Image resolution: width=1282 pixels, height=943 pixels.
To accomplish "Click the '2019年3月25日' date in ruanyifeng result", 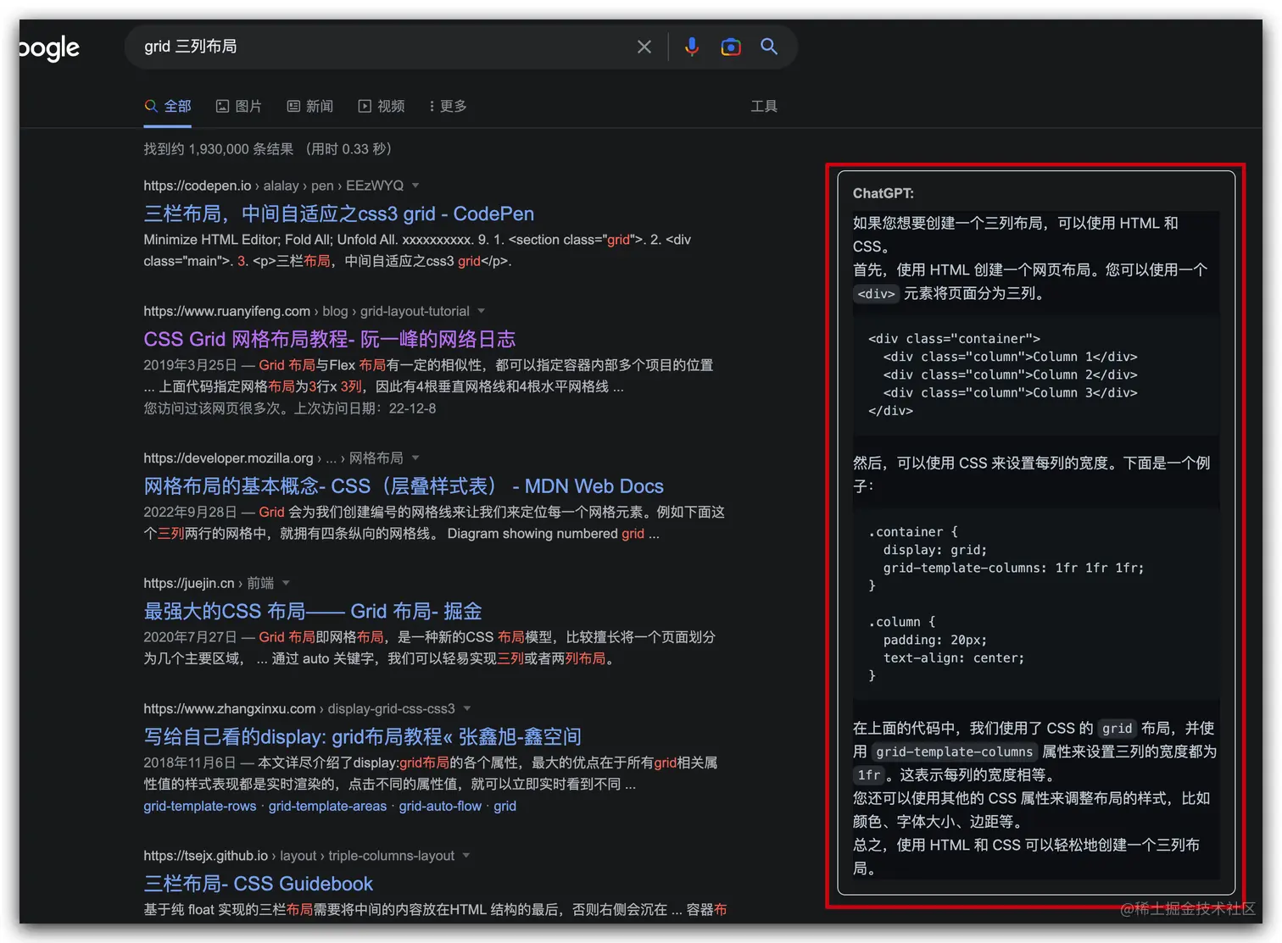I will [190, 365].
